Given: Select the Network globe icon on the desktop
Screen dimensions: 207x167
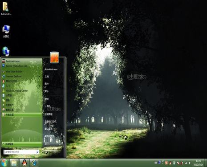Looking at the screenshot, I should click(x=6, y=51).
